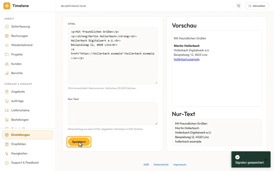Click the Wiederkehrend recurring arrows icon
The width and height of the screenshot is (274, 171).
point(7,45)
